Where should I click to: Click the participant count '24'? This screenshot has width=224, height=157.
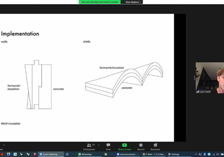93,145
